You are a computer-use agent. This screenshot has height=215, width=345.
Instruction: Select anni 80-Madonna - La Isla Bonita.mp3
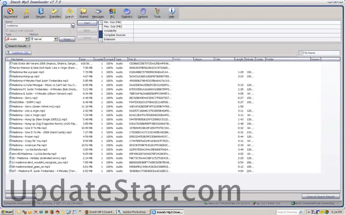click(x=163, y=154)
